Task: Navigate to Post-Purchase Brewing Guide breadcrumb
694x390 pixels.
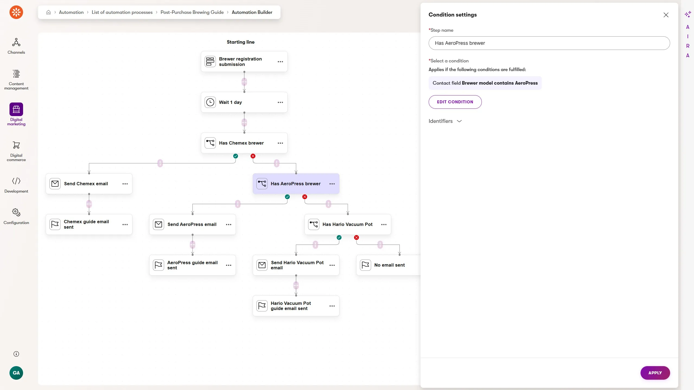Action: pos(192,12)
